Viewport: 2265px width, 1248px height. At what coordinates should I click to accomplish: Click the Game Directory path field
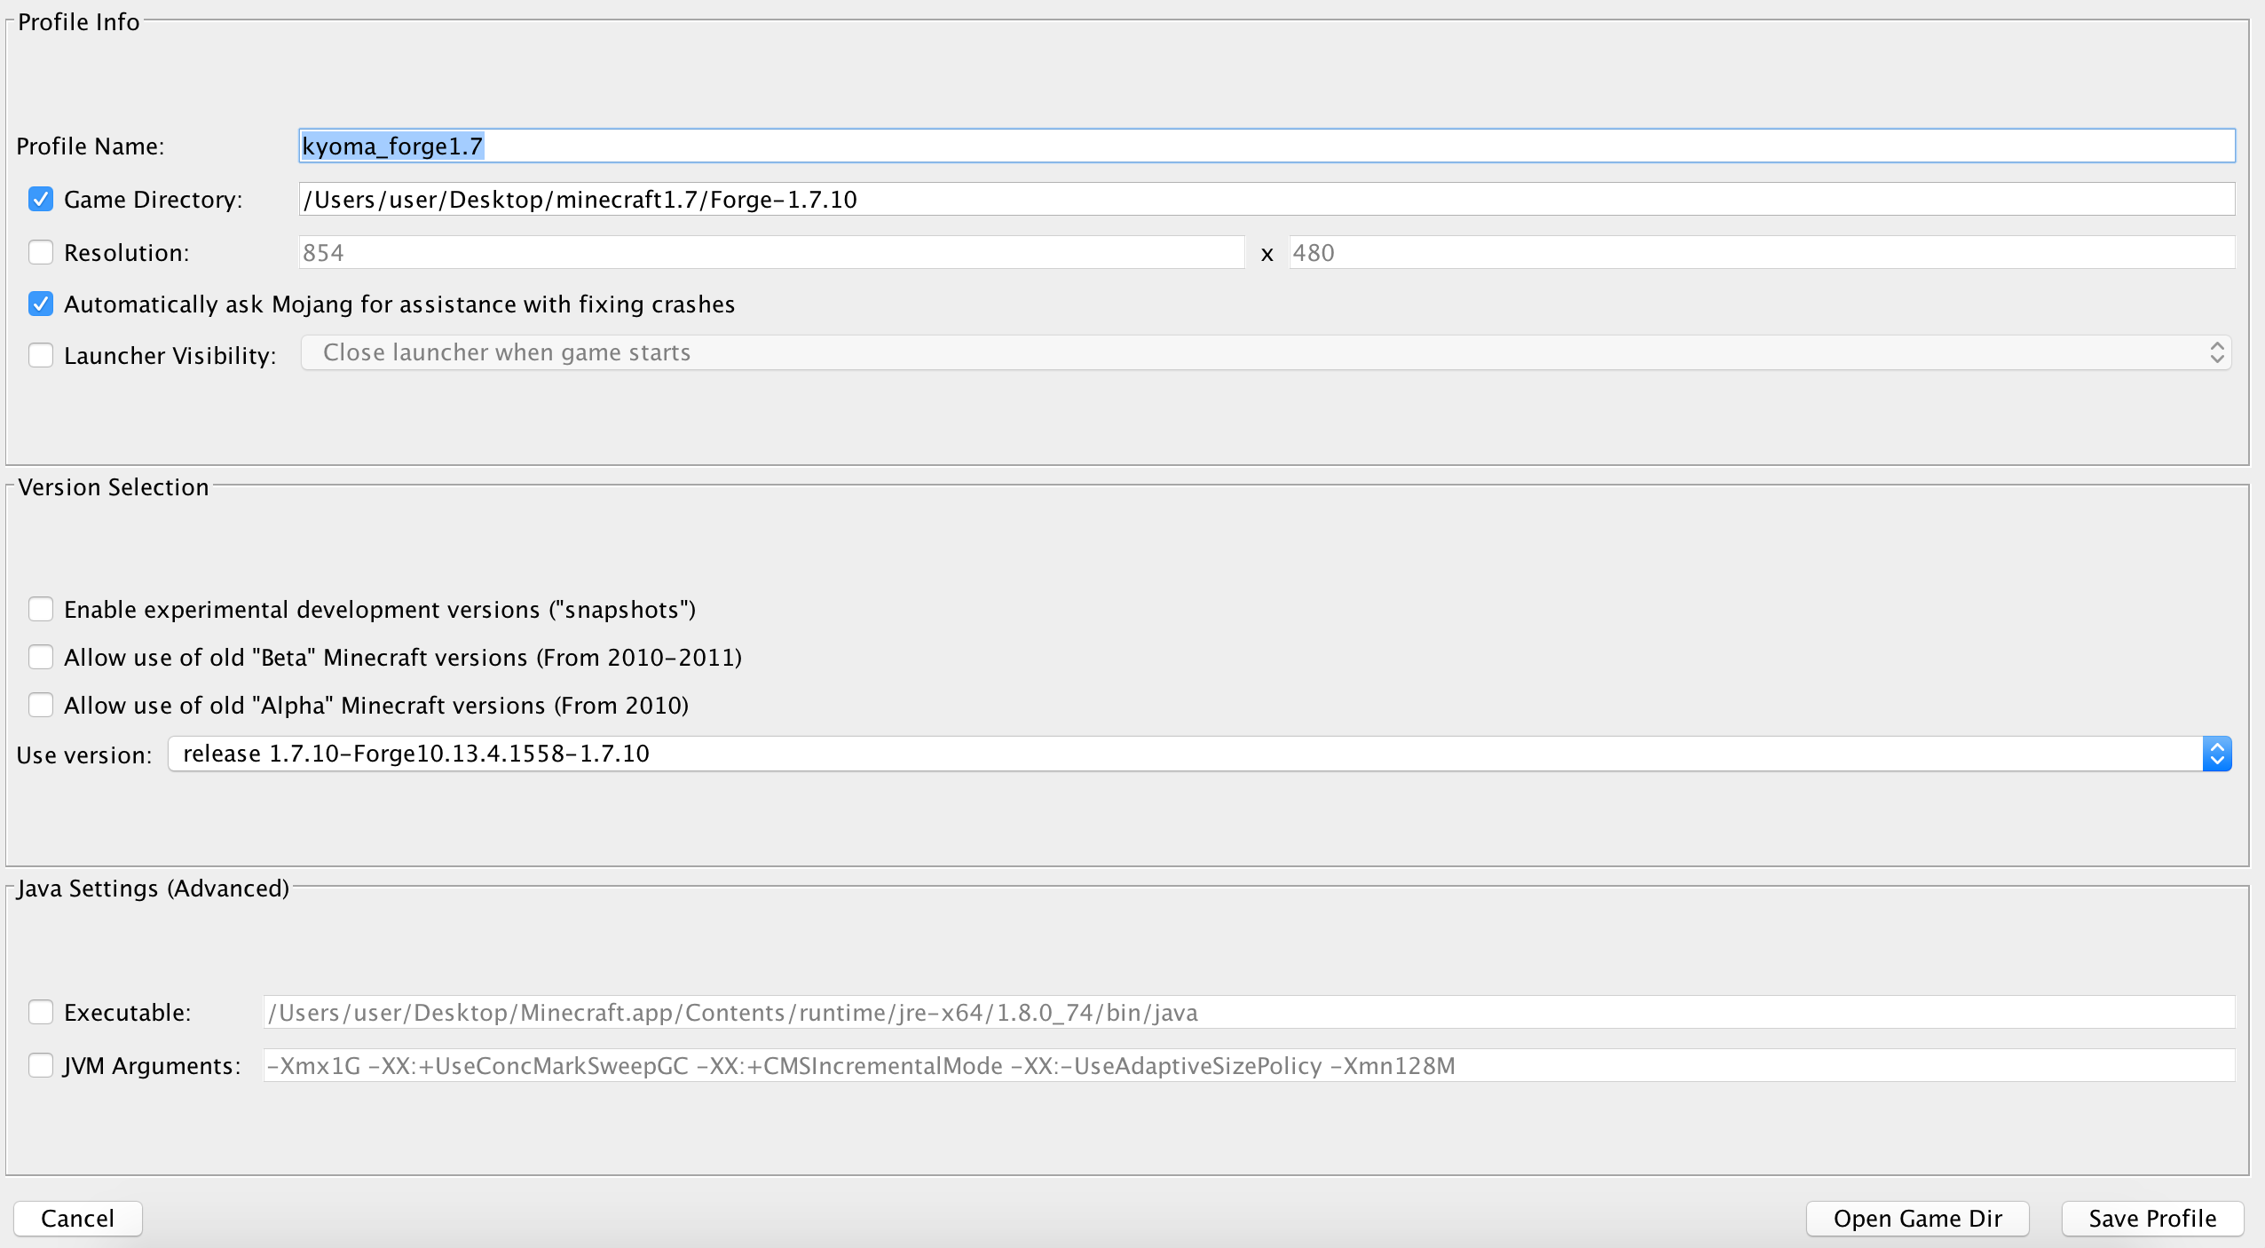pos(1267,199)
